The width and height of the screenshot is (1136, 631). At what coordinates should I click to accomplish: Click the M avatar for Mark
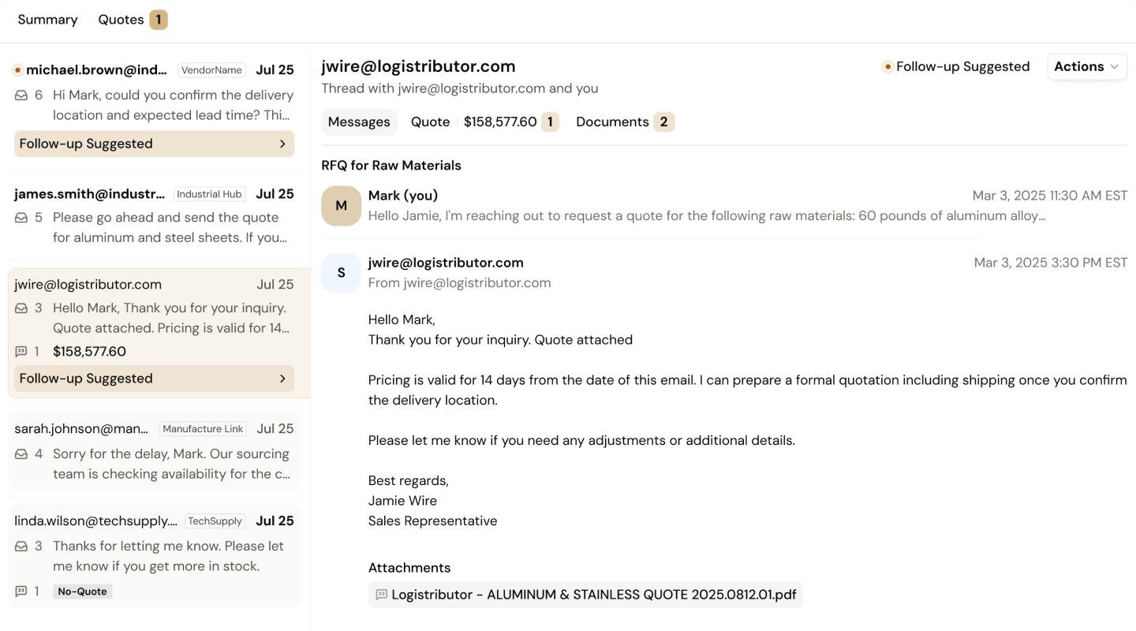tap(341, 206)
